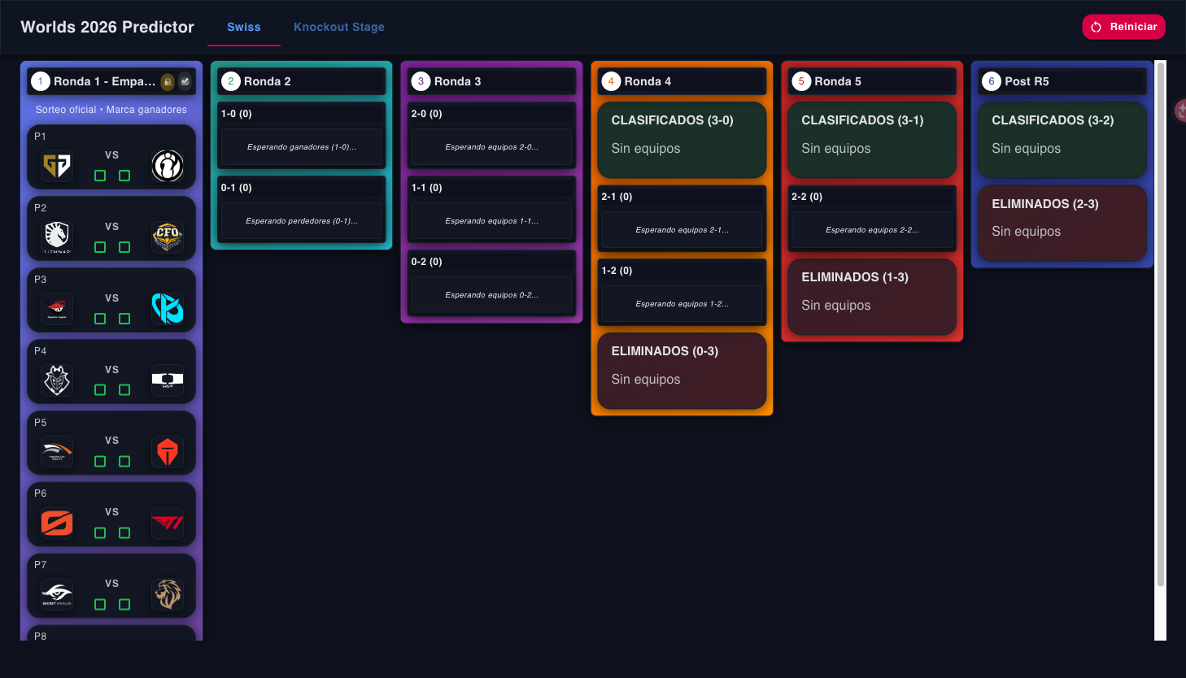This screenshot has width=1186, height=678.
Task: Open the Knockout Stage tab
Action: tap(339, 27)
